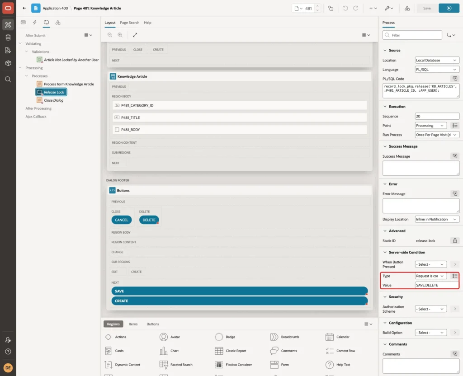This screenshot has width=463, height=376.
Task: Open Comments editor popup icon
Action: [x=455, y=354]
